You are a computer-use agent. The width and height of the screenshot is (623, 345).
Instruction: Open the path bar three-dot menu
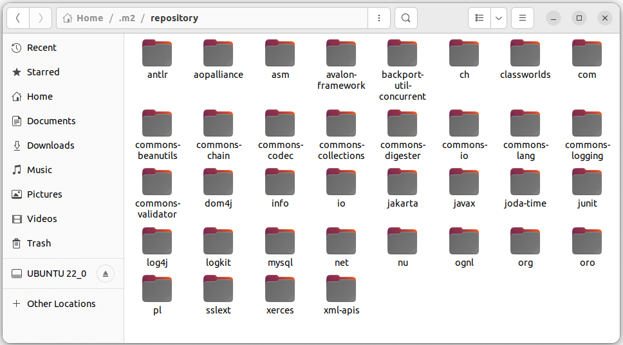click(379, 18)
